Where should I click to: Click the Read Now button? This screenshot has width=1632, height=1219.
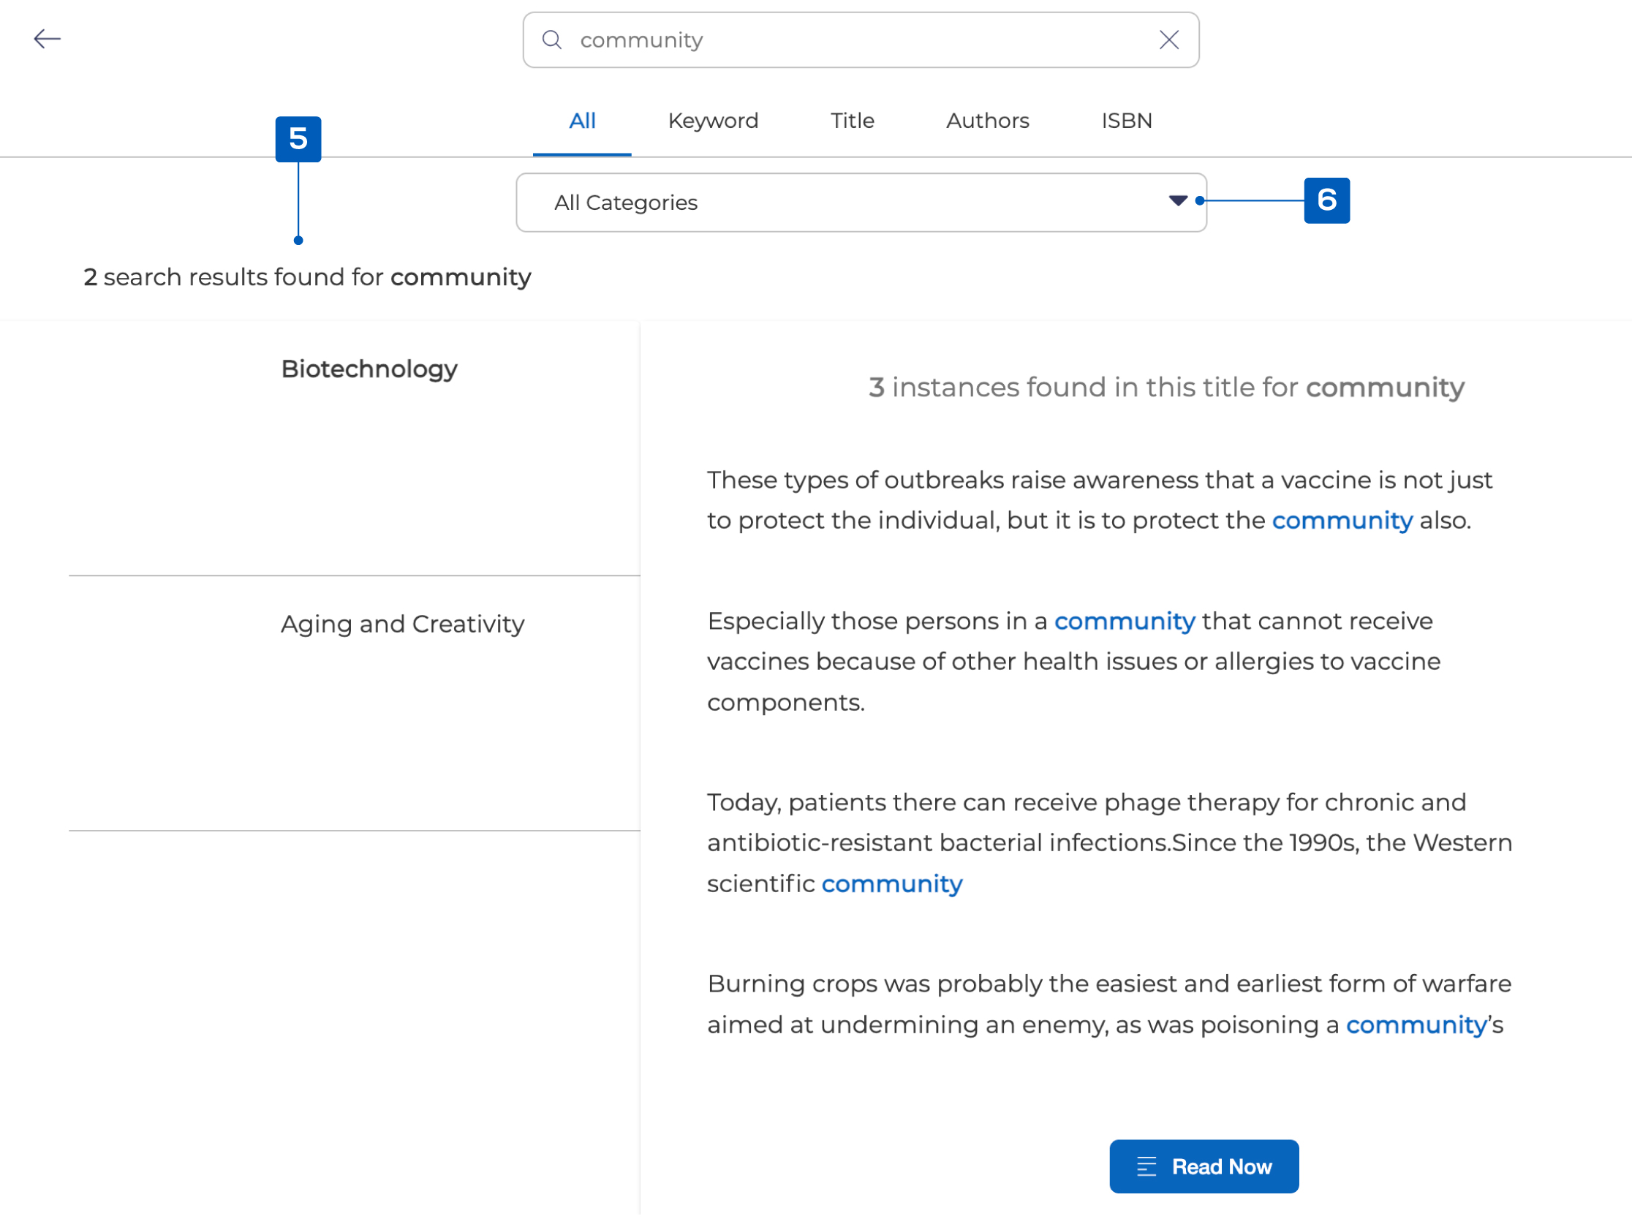(x=1204, y=1166)
